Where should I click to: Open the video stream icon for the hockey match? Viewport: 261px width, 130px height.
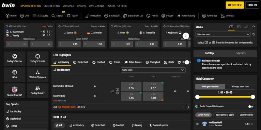coord(117,89)
